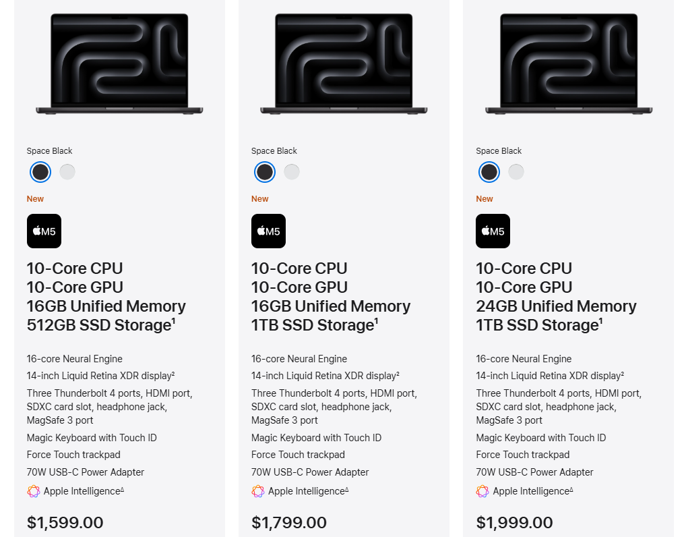Click the M5 chip badge on the 512GB model
The height and width of the screenshot is (537, 686).
(44, 231)
